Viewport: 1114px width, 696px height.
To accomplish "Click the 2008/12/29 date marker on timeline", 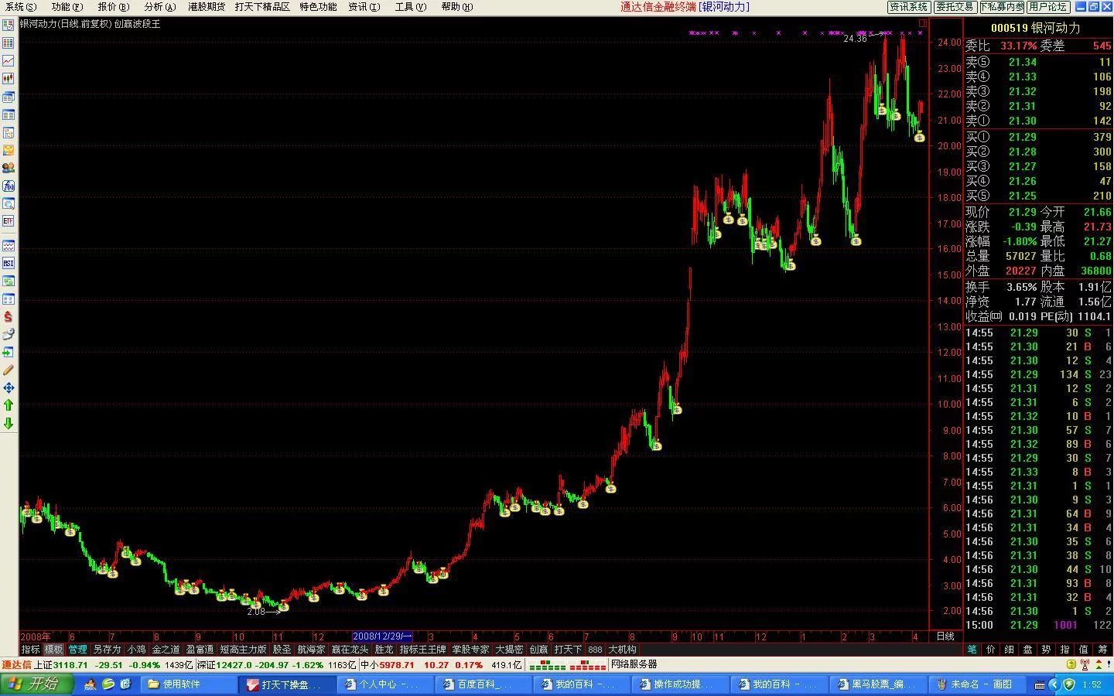I will click(x=383, y=636).
